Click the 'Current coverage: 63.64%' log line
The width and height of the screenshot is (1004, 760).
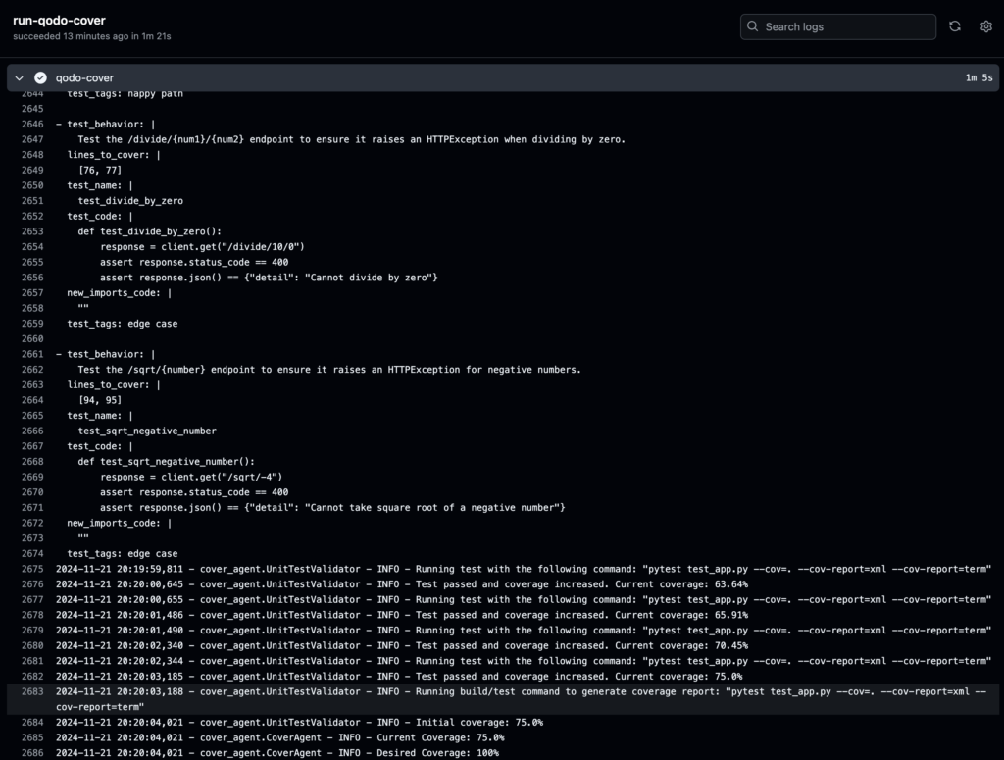point(401,583)
